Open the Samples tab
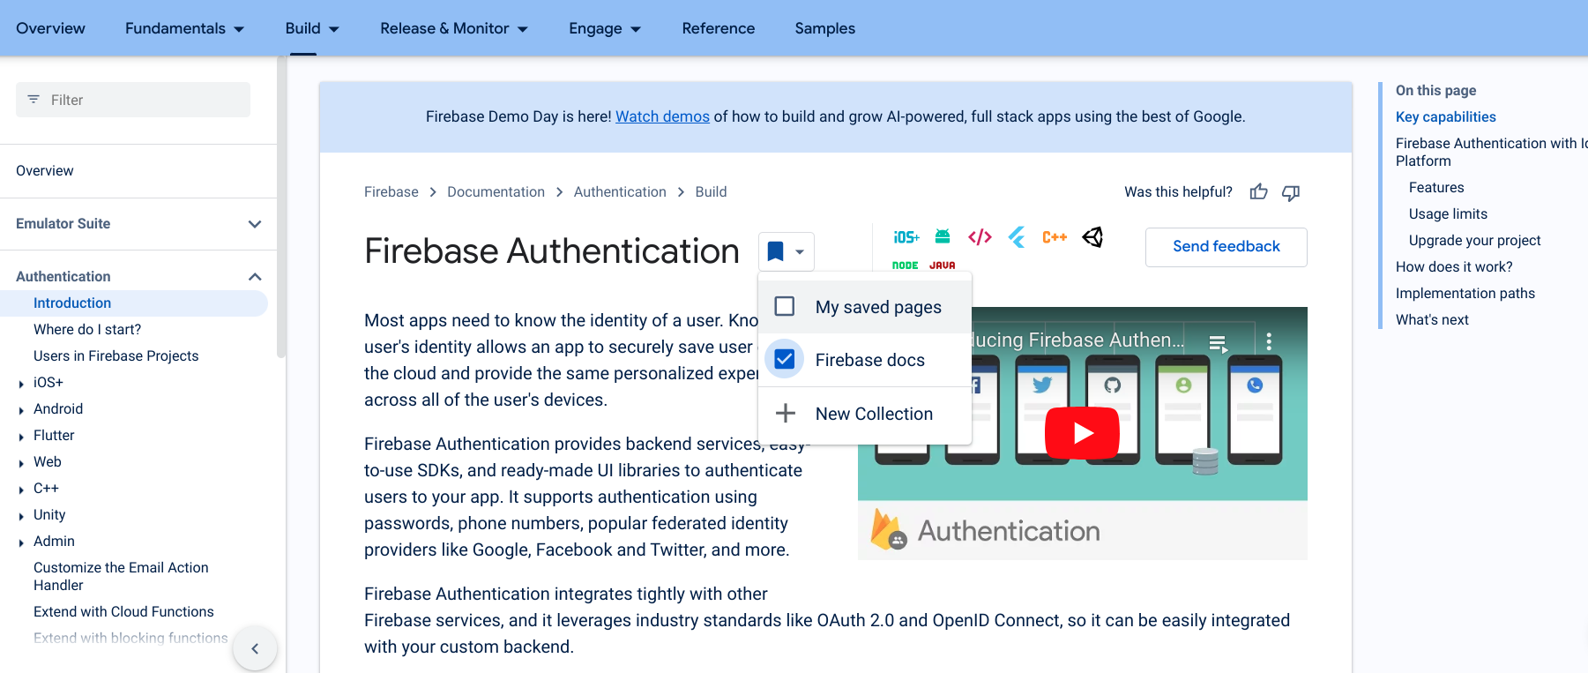Image resolution: width=1588 pixels, height=673 pixels. [x=824, y=28]
